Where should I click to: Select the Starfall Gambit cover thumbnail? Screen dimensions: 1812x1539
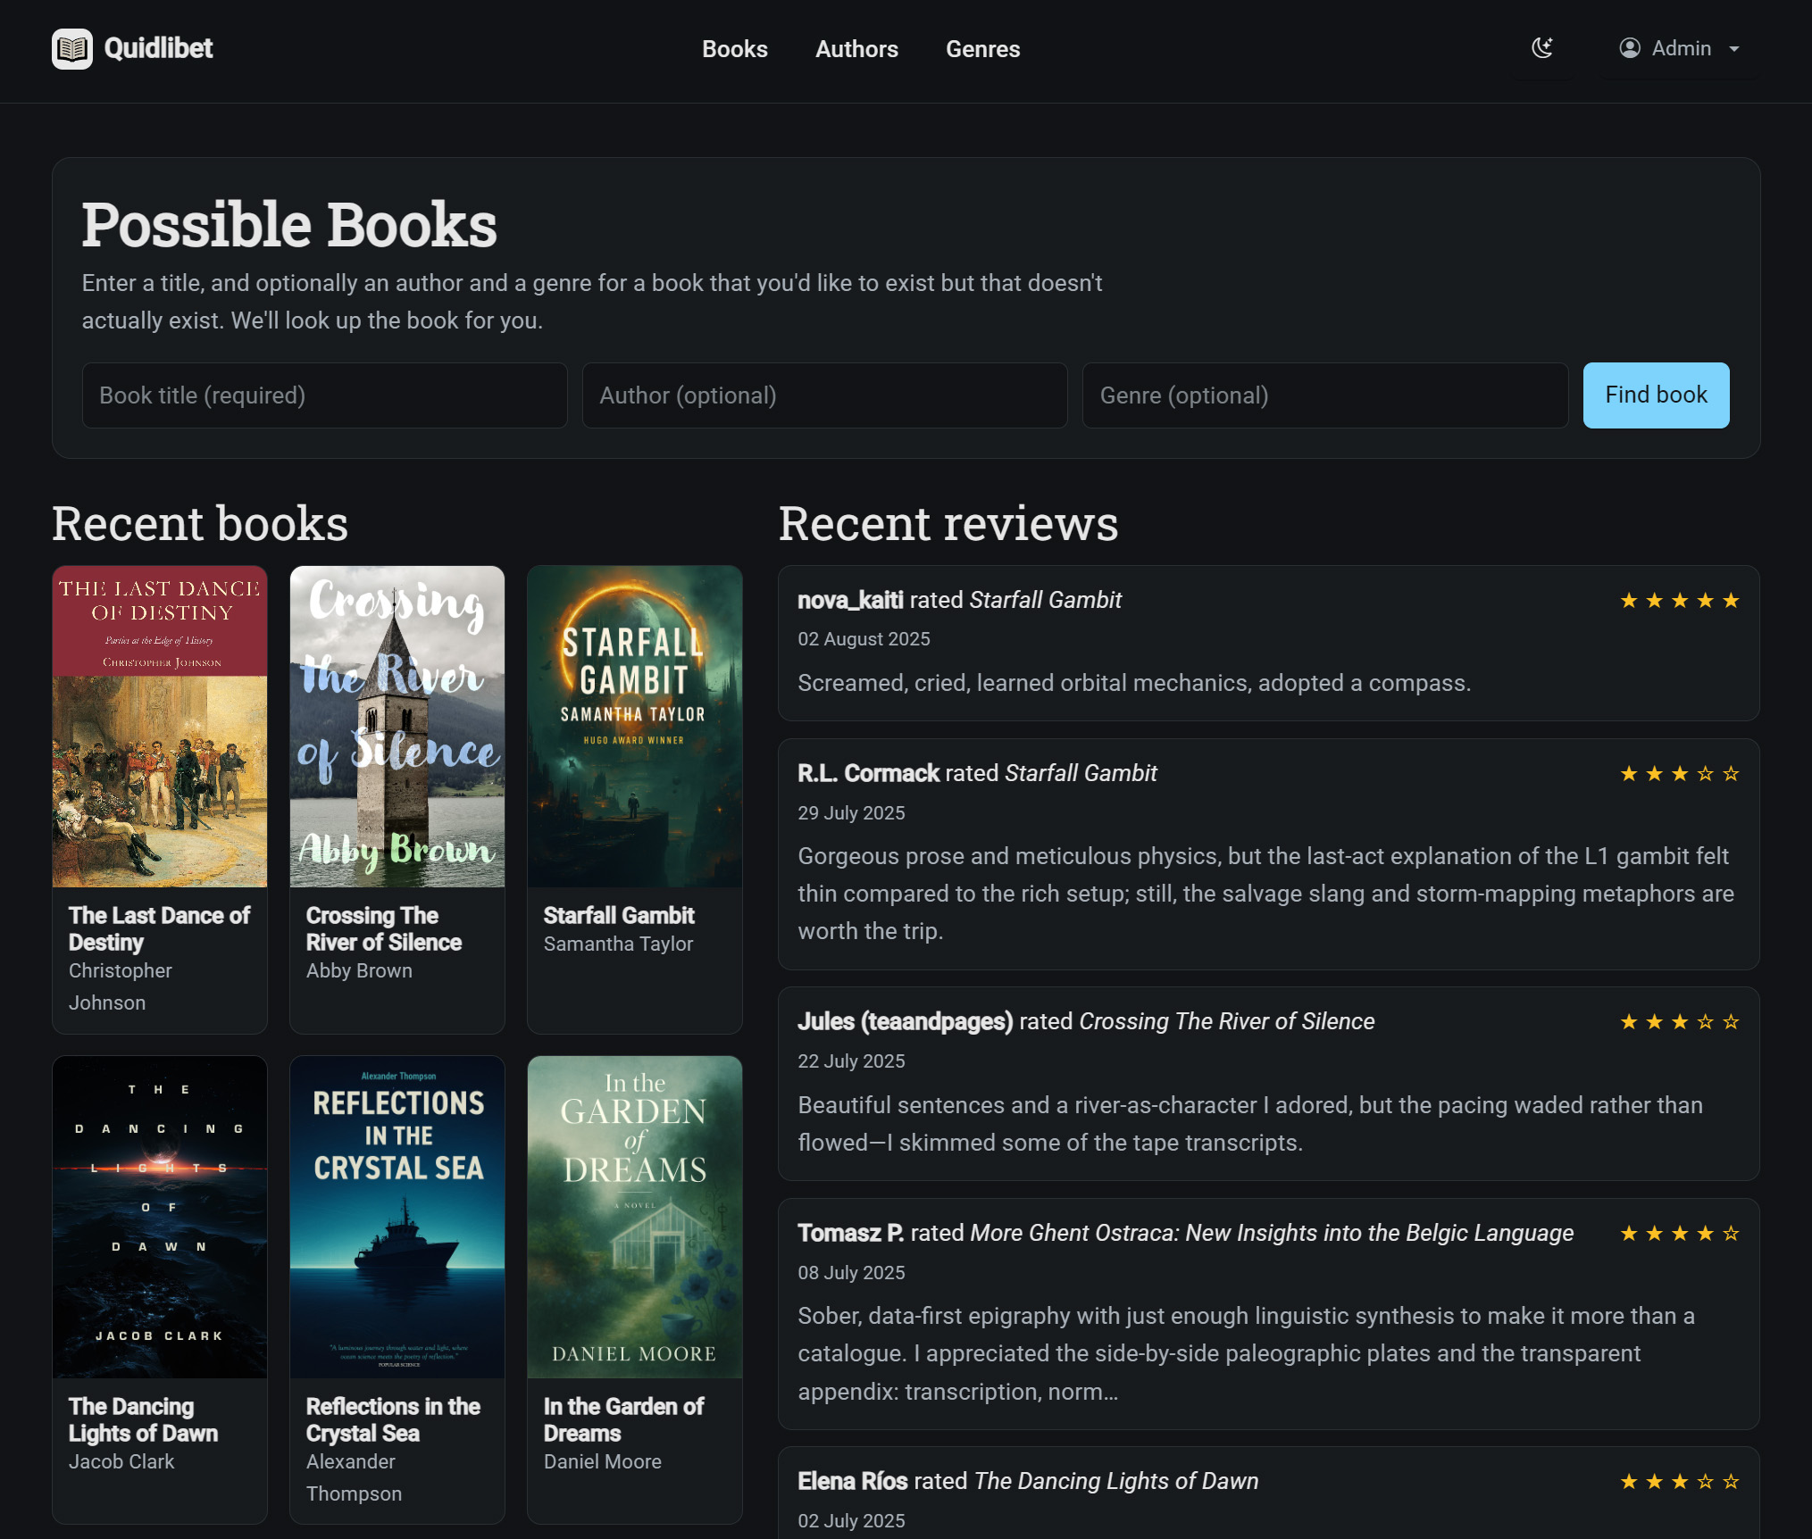635,727
